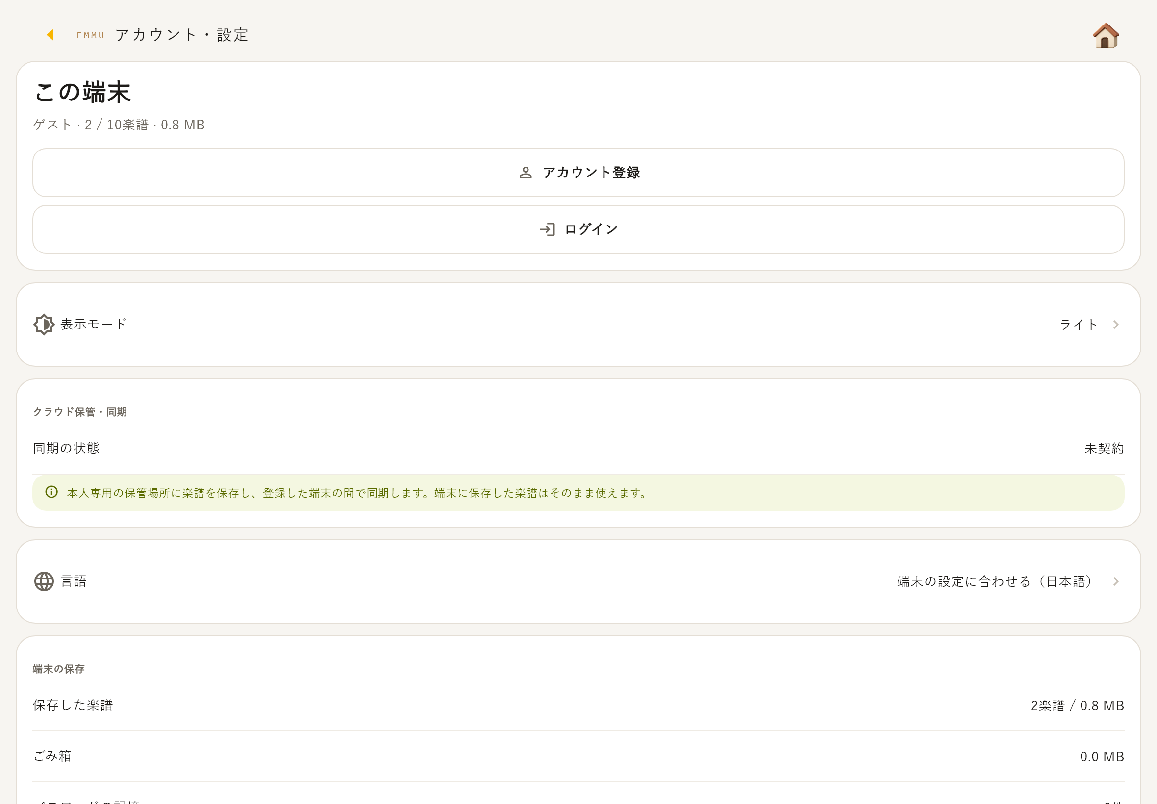Click the brightness icon beside 表示モード
The height and width of the screenshot is (804, 1157).
pyautogui.click(x=44, y=325)
